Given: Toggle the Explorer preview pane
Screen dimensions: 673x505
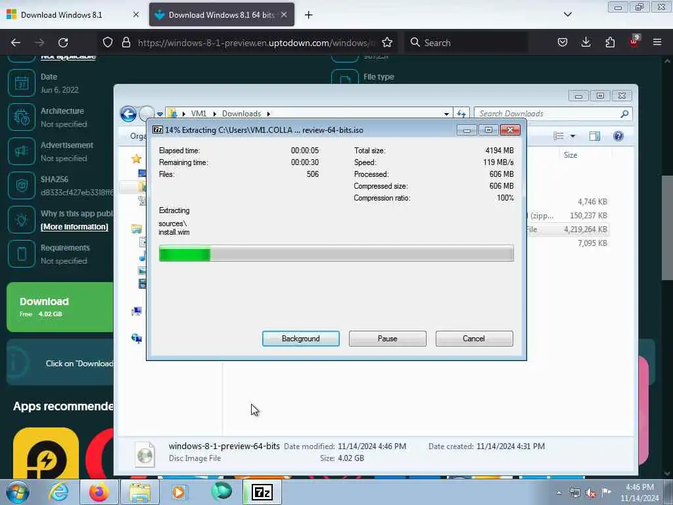Looking at the screenshot, I should 594,136.
